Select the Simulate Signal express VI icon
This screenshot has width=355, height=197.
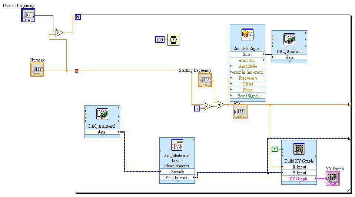coord(247,34)
